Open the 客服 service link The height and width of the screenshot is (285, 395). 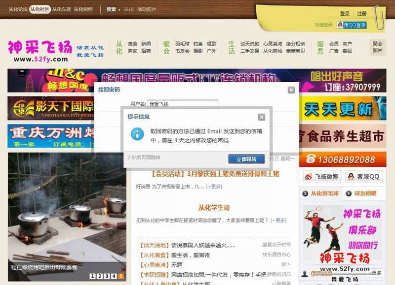(x=347, y=51)
